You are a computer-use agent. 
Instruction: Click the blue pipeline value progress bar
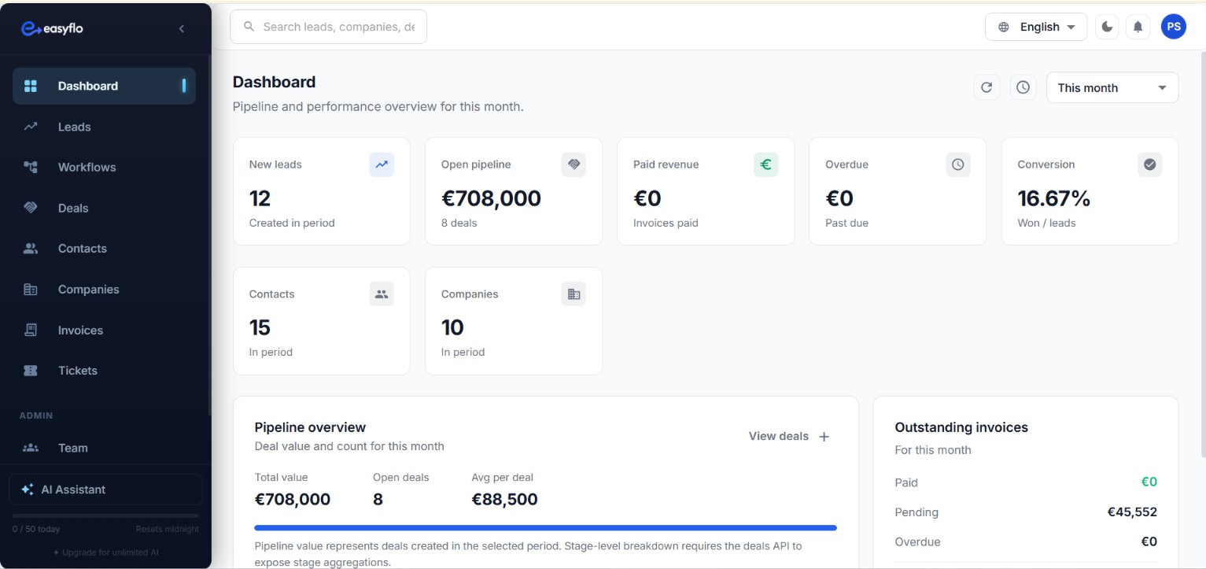click(545, 528)
